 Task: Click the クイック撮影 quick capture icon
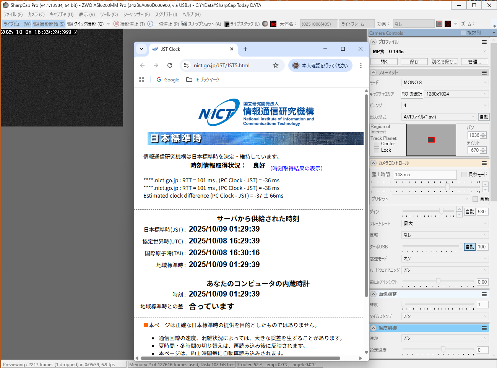(70, 24)
